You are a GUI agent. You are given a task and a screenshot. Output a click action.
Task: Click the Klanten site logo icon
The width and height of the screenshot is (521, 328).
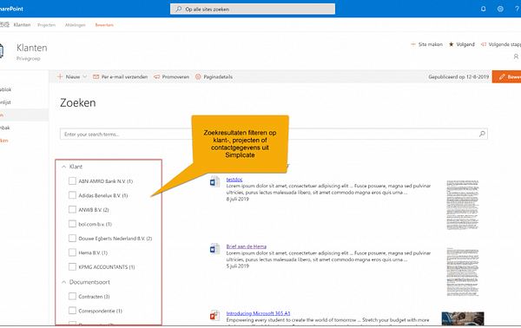click(2, 51)
